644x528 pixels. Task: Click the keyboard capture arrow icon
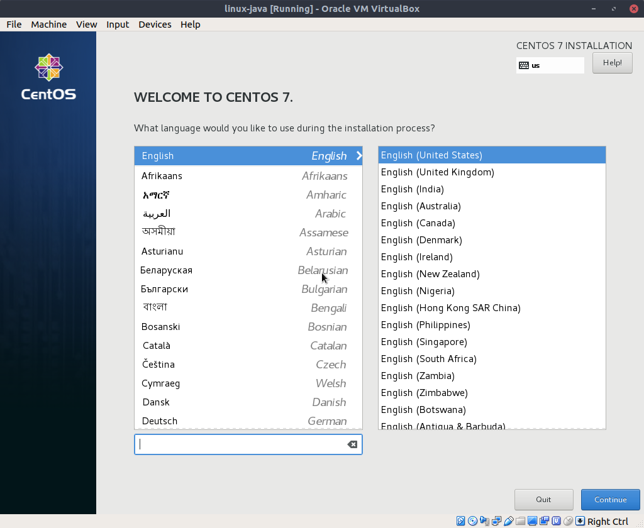(579, 521)
